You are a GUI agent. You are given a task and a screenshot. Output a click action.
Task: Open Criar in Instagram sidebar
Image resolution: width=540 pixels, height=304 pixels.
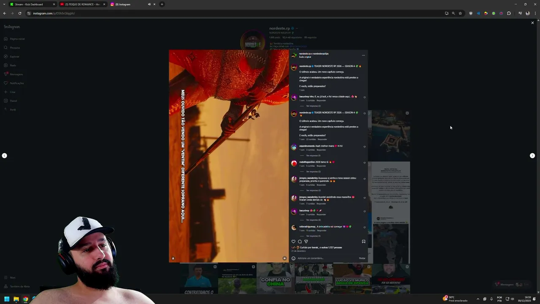[9, 92]
